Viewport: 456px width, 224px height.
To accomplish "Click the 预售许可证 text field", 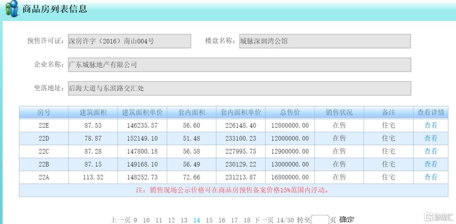I will [x=129, y=41].
